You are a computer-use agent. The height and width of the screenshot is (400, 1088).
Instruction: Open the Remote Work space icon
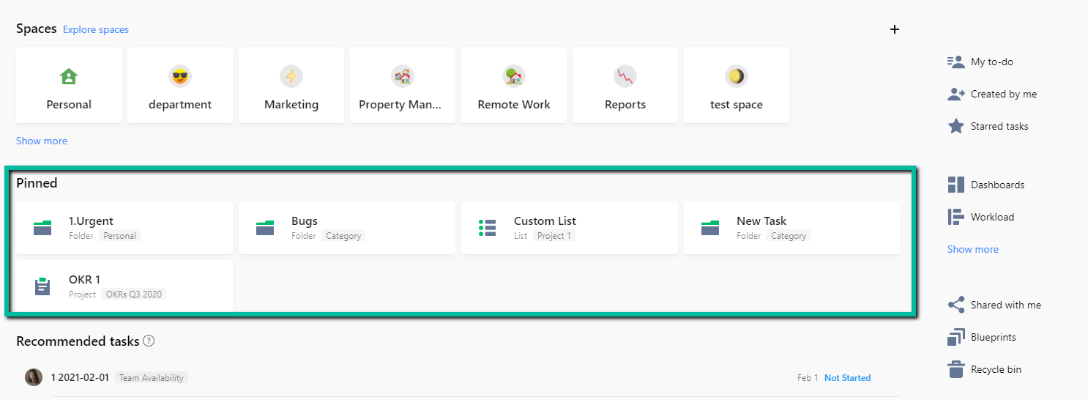pos(514,76)
